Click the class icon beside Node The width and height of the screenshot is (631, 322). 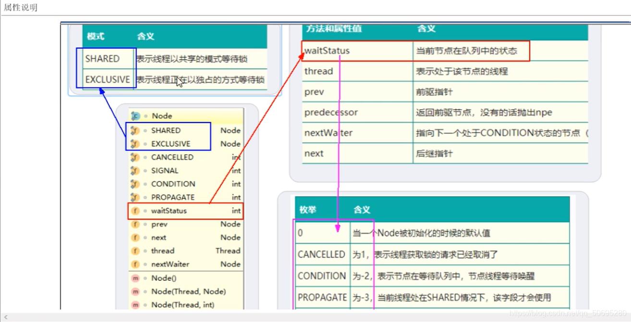coord(135,116)
